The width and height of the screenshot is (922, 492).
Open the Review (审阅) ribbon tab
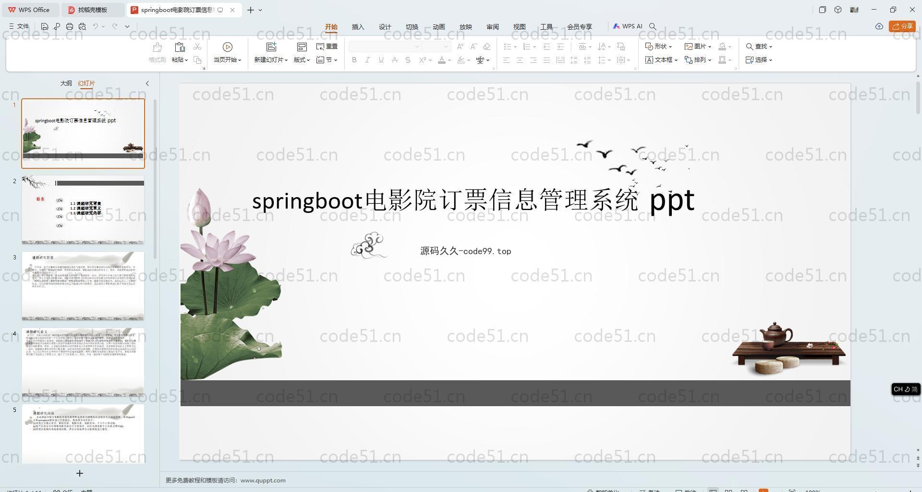(493, 27)
